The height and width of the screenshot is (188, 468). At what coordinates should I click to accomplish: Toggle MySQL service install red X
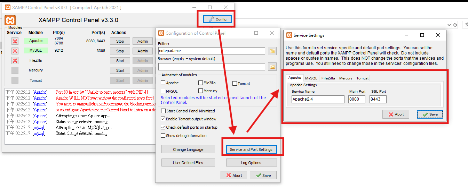(x=15, y=51)
